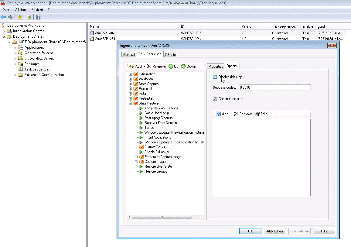Expand the Prepare to Capture Image group
The width and height of the screenshot is (351, 247).
click(136, 157)
